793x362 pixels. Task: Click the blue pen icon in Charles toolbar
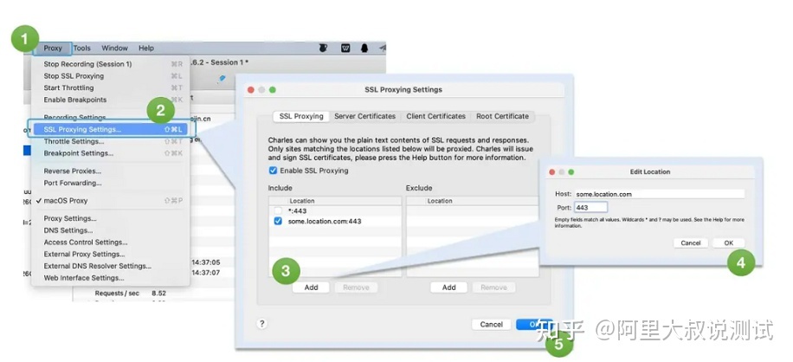click(x=222, y=78)
